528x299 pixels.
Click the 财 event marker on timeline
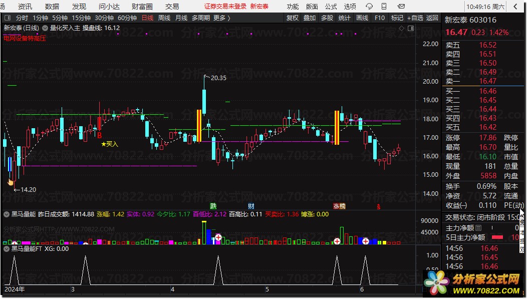(251, 206)
